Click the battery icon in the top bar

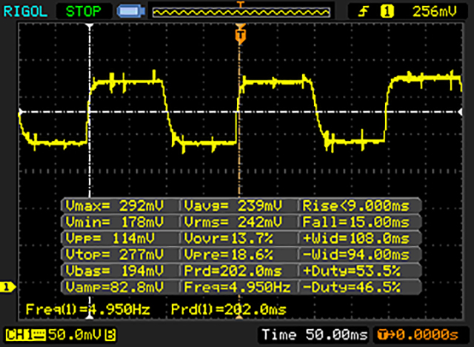click(131, 12)
